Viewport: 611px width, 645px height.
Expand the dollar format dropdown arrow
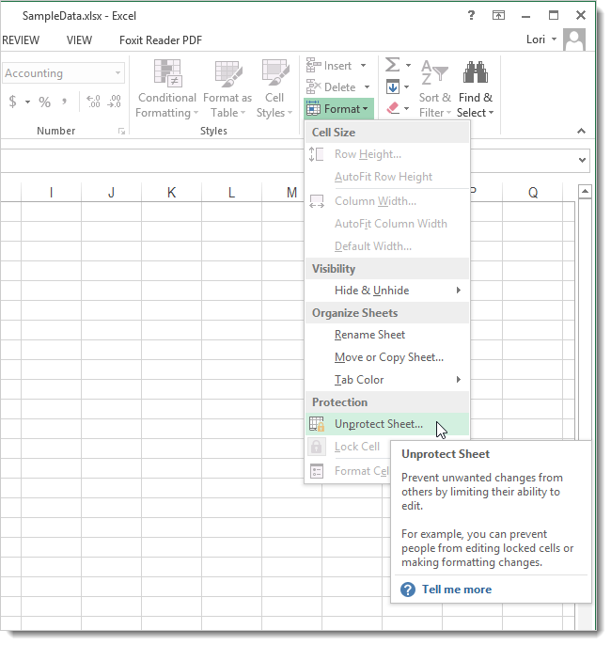click(27, 102)
